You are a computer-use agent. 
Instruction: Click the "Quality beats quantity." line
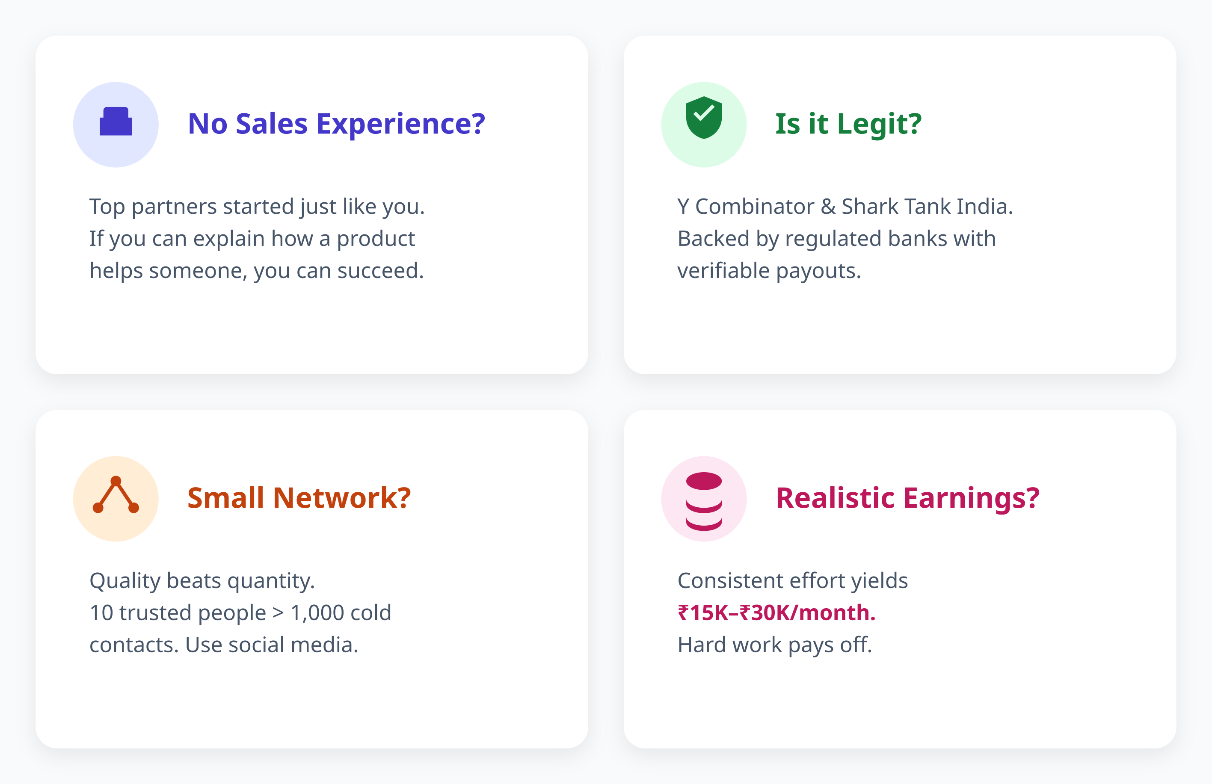pos(202,580)
